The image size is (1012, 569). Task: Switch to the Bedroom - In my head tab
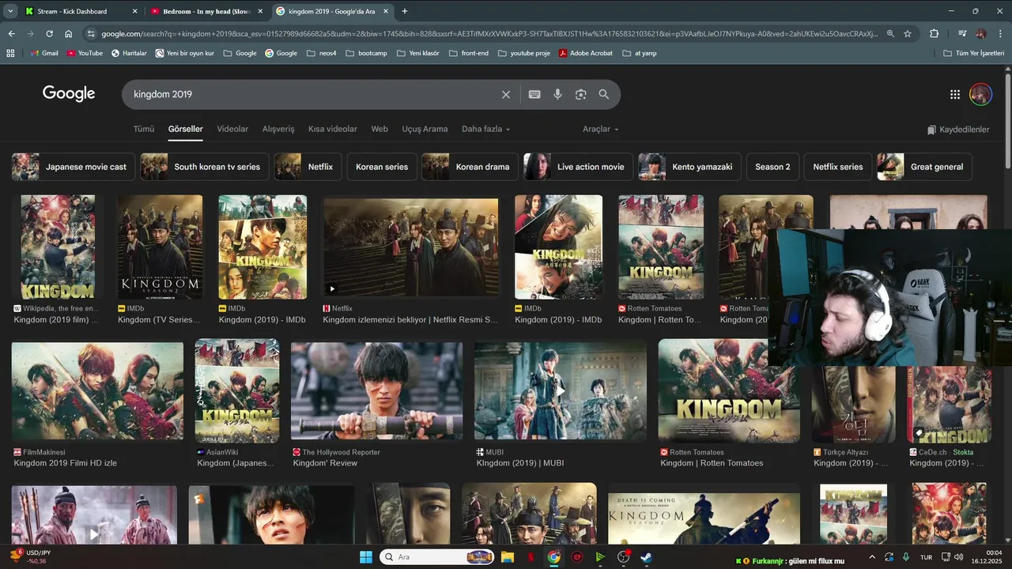pos(206,11)
